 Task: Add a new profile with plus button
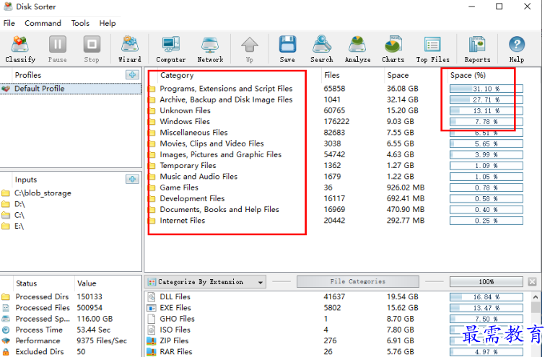click(132, 74)
